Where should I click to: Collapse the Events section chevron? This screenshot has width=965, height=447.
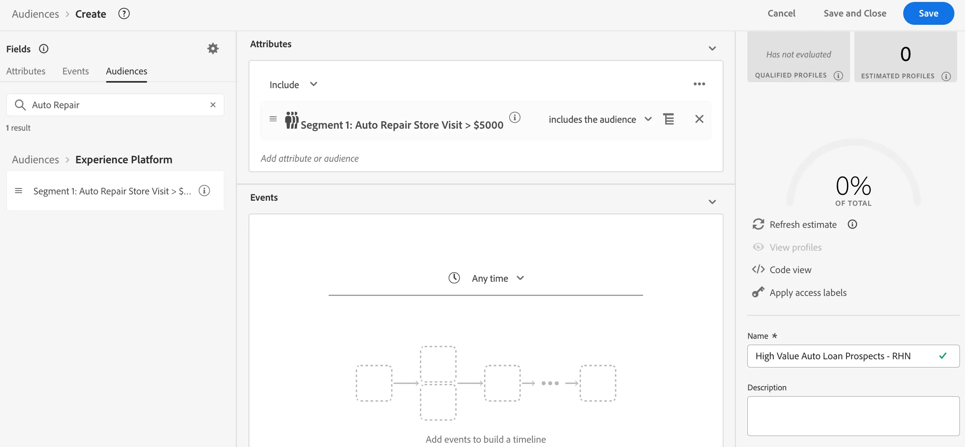tap(712, 202)
